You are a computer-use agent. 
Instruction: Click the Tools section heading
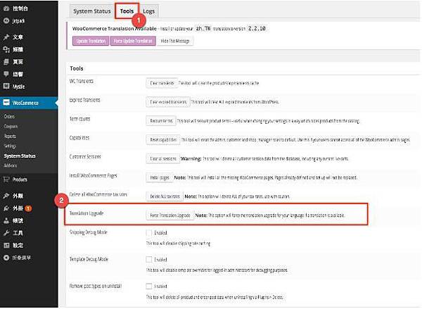pyautogui.click(x=77, y=68)
